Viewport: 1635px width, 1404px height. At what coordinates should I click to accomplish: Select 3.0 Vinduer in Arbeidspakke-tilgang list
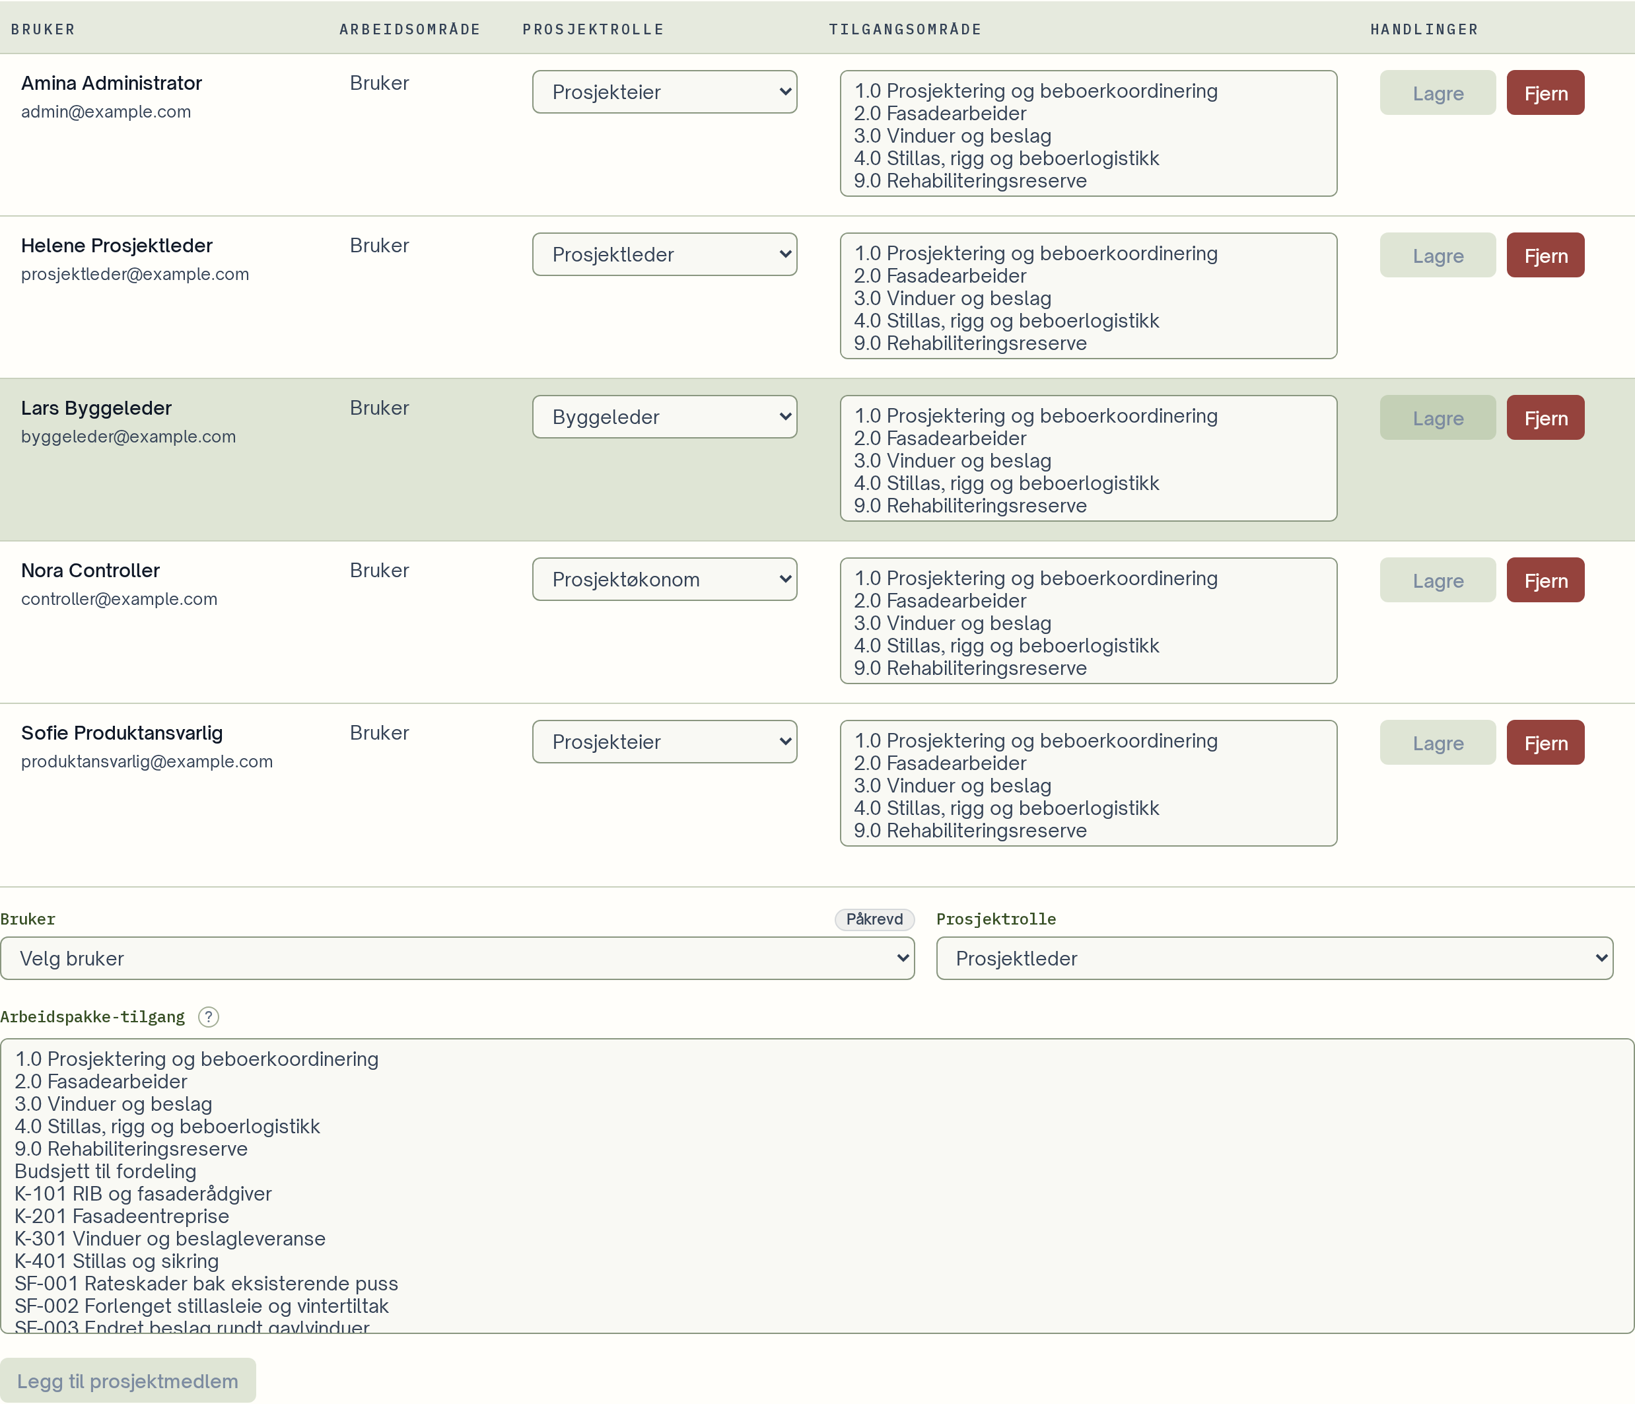pyautogui.click(x=817, y=1105)
